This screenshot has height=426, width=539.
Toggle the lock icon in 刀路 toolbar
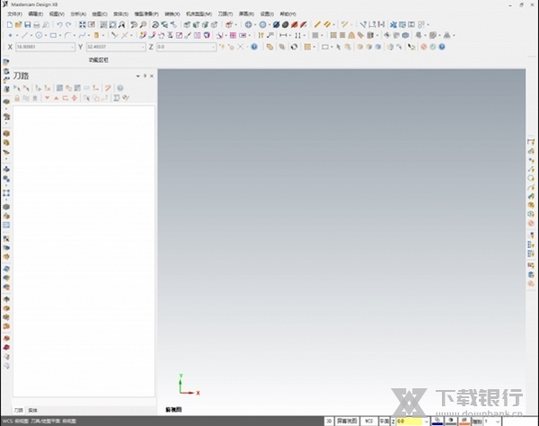pos(17,98)
